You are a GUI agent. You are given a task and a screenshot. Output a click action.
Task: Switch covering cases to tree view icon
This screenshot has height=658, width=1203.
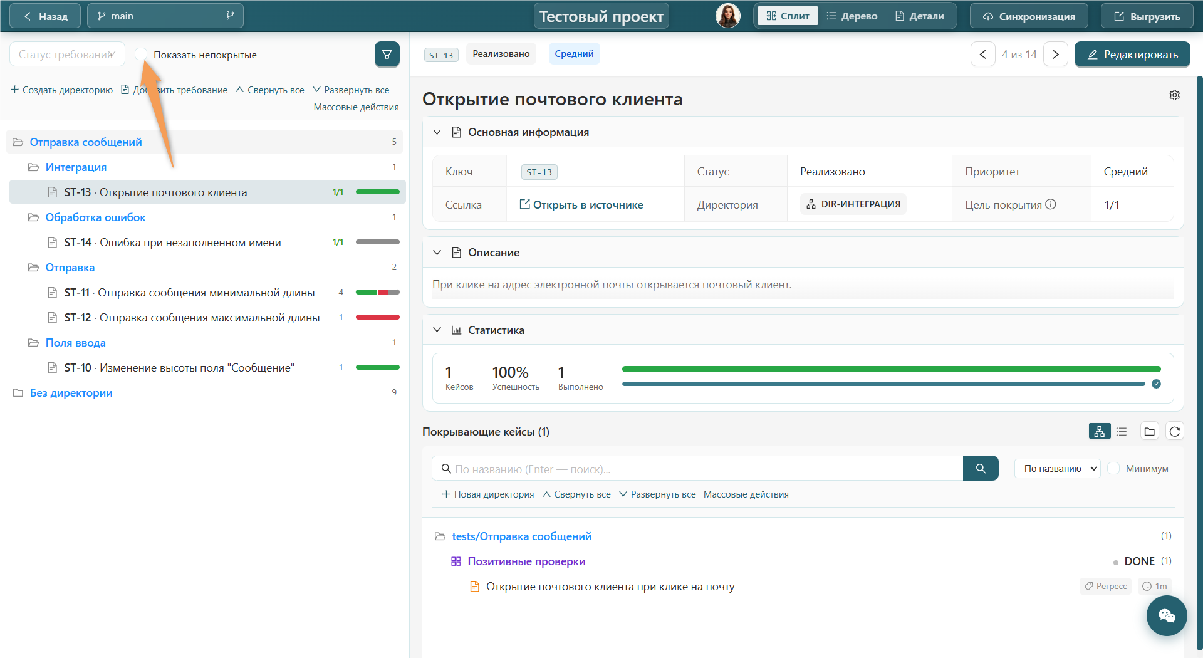1099,431
